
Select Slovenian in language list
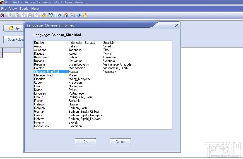click(75, 126)
